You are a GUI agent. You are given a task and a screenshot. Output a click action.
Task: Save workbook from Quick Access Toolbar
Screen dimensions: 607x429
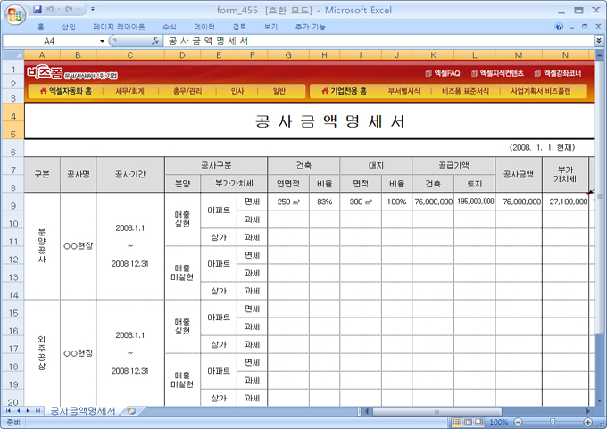[37, 10]
